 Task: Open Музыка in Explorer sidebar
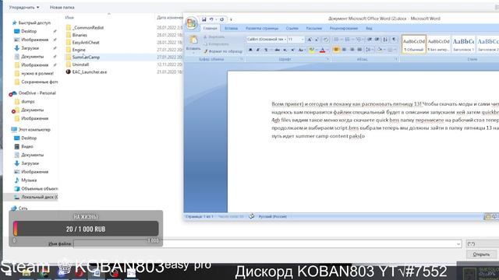tap(26, 180)
